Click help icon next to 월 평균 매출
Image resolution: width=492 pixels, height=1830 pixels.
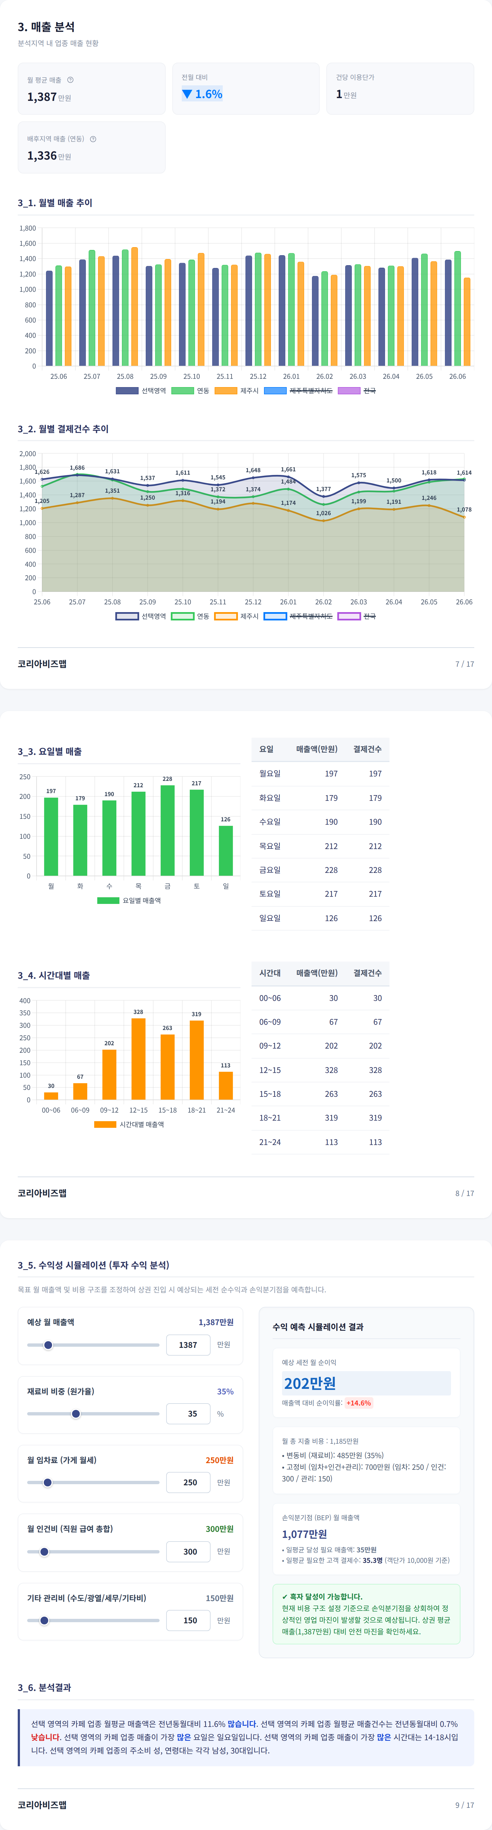pos(70,80)
